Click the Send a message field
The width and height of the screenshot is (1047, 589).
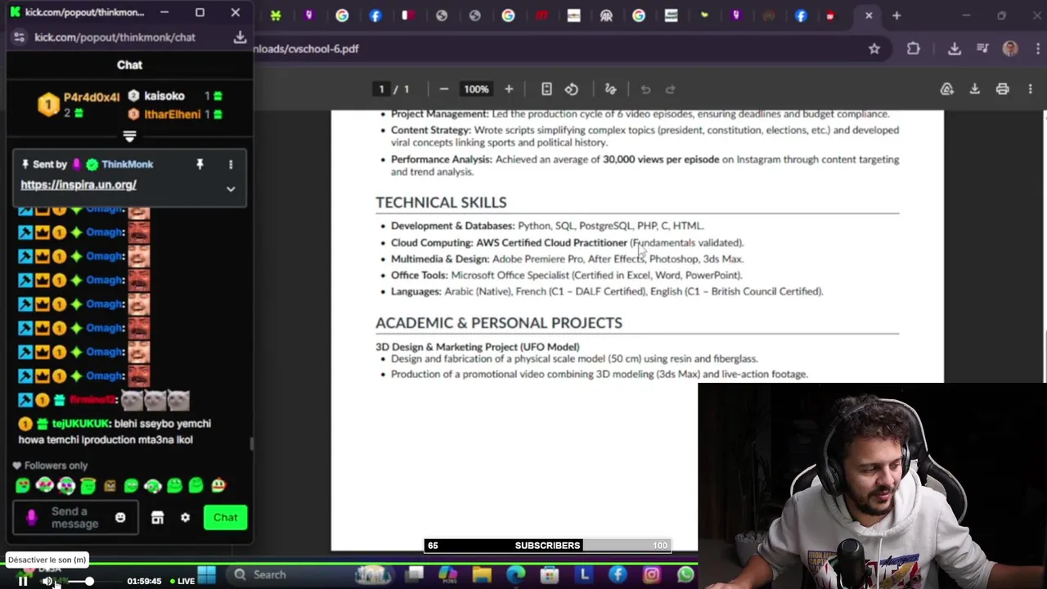(x=75, y=518)
